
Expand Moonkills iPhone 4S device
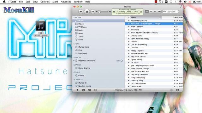[x=74, y=61]
